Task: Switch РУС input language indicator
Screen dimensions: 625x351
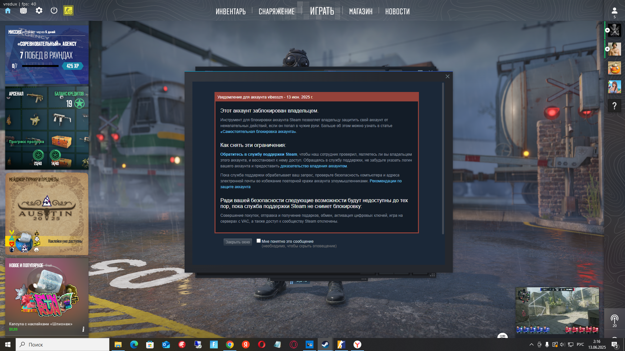Action: [x=580, y=344]
